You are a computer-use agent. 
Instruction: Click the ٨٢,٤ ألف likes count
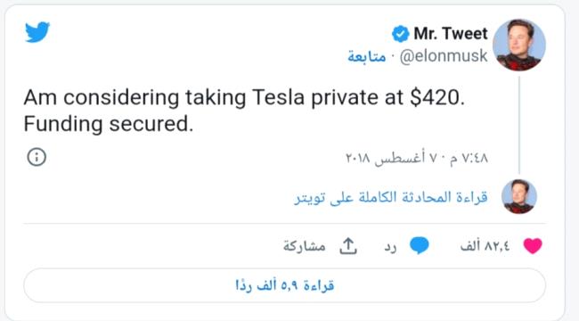coord(485,246)
